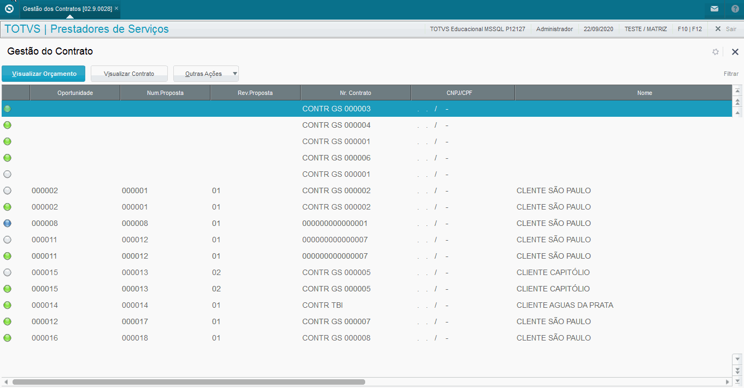Click Visualizar Contrato button
Image resolution: width=744 pixels, height=388 pixels.
pos(129,74)
